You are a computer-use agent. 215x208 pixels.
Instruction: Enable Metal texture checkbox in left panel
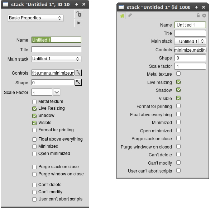point(34,101)
